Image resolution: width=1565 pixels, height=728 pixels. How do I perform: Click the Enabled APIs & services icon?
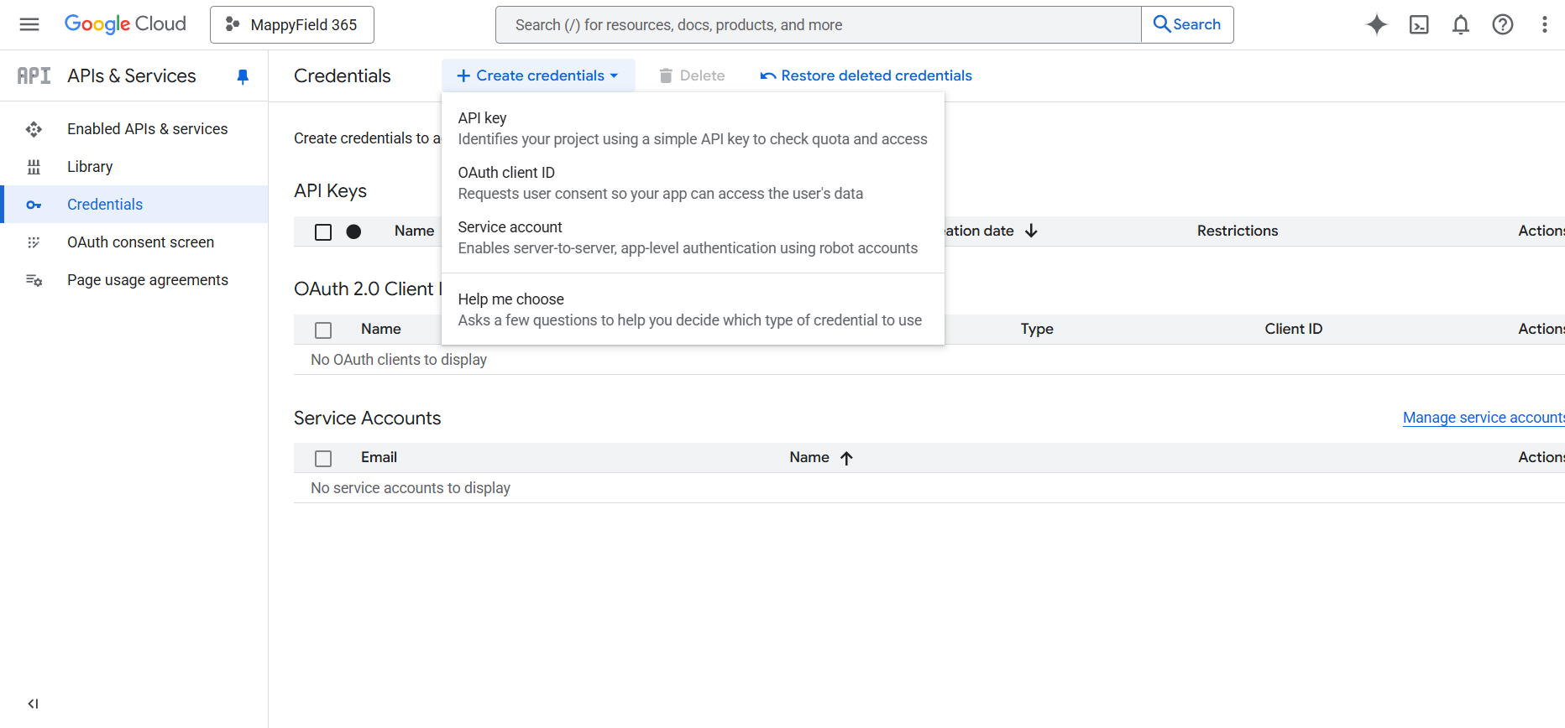[34, 129]
